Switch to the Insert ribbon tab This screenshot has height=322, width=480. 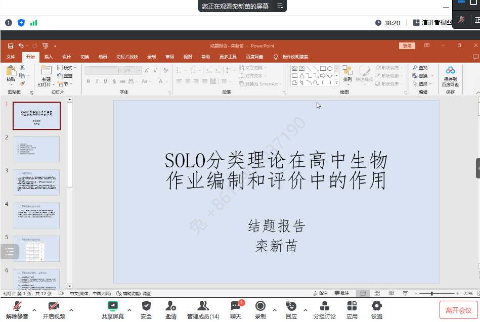pos(48,57)
